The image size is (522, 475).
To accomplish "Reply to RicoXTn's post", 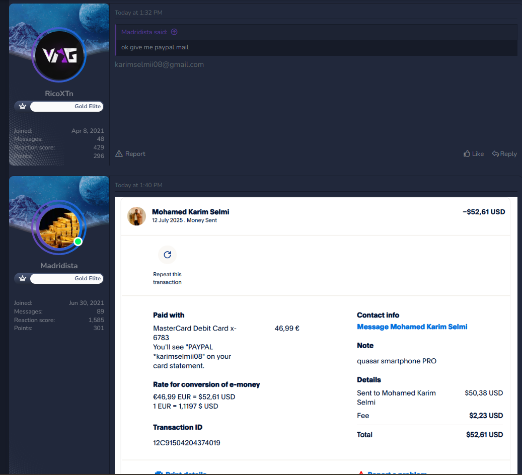I will [x=504, y=154].
